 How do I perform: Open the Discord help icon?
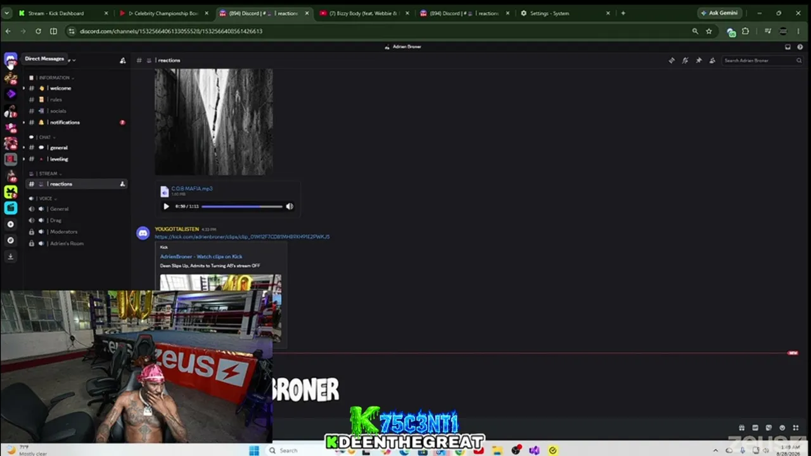pyautogui.click(x=799, y=46)
